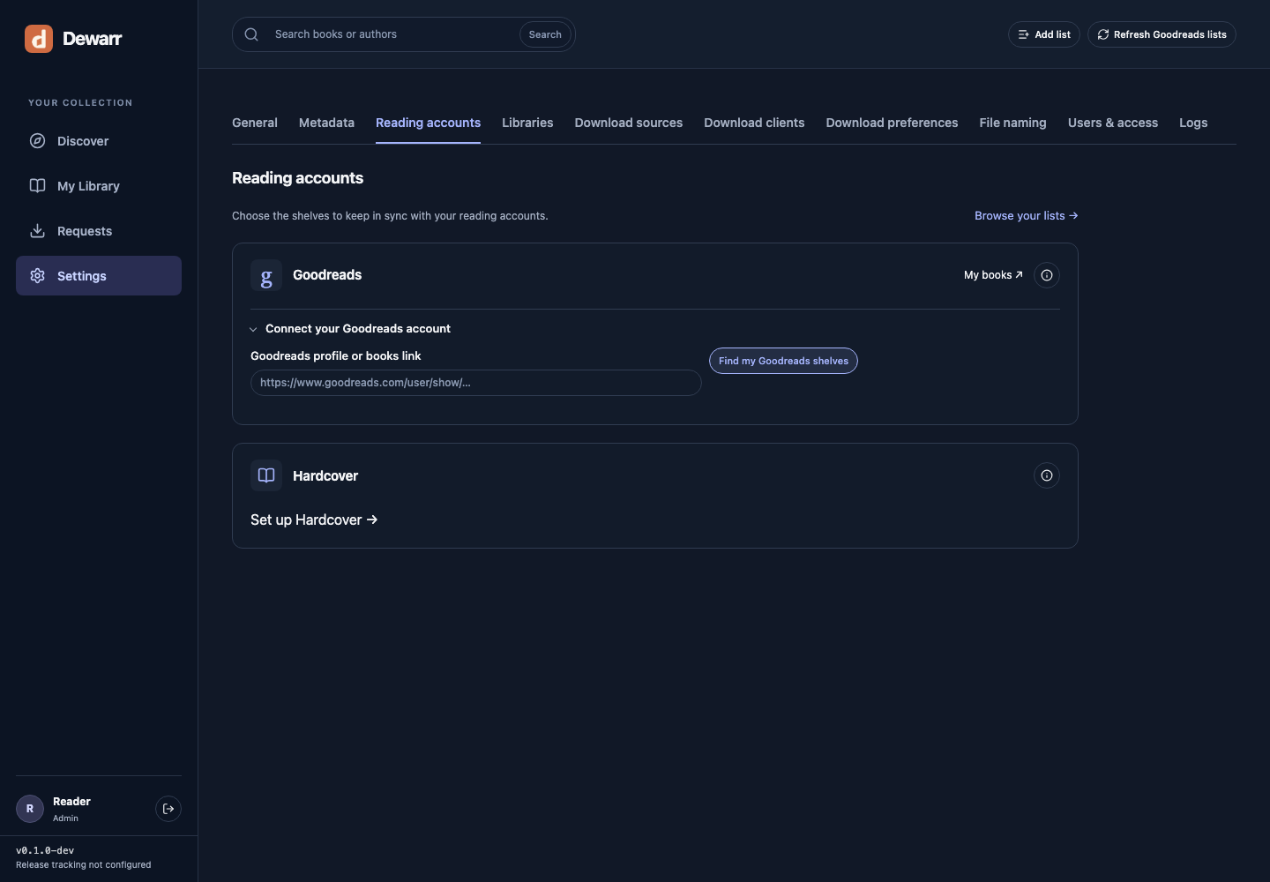This screenshot has width=1270, height=882.
Task: Click the Search button
Action: 545,34
